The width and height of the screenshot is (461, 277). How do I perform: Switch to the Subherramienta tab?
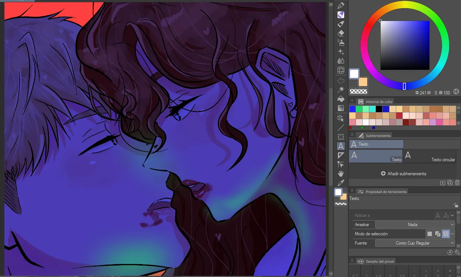click(374, 136)
